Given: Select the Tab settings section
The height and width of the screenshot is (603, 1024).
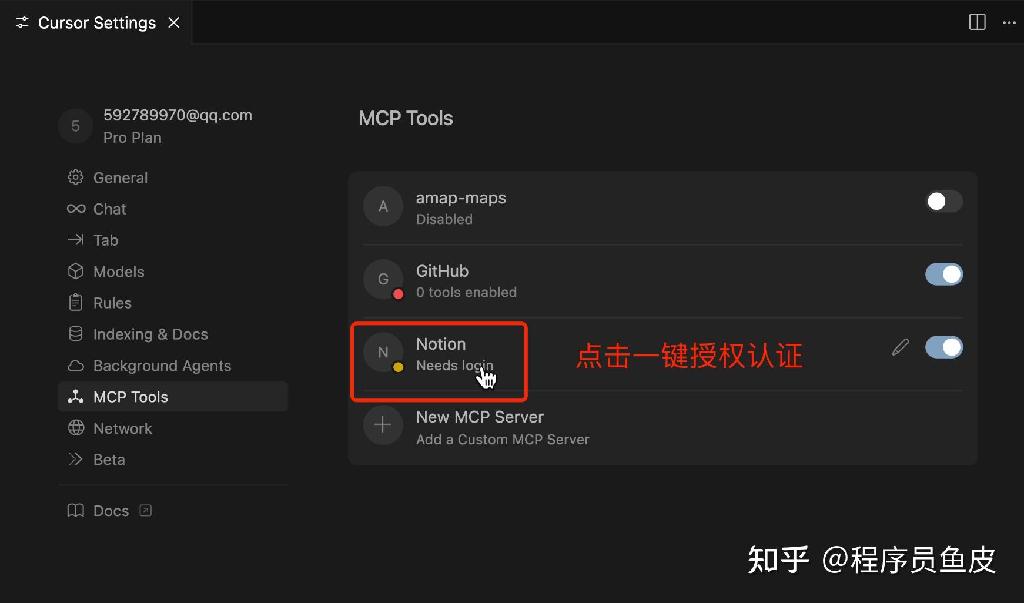Looking at the screenshot, I should (173, 240).
